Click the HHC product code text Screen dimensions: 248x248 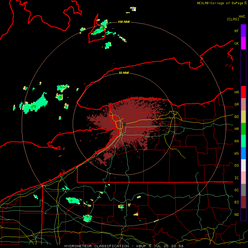point(242,17)
